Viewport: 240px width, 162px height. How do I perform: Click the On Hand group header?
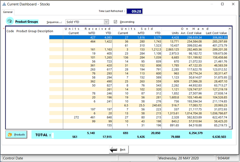[195, 29]
